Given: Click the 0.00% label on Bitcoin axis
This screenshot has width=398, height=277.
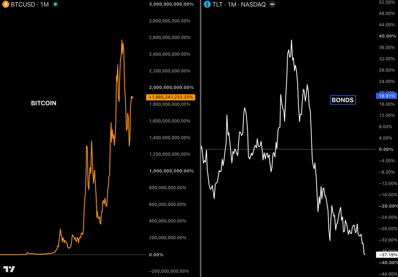Looking at the screenshot, I should tap(156, 254).
